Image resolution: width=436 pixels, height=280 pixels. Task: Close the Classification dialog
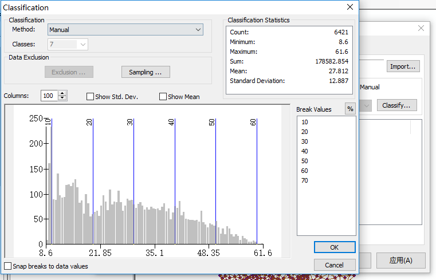[x=349, y=7]
